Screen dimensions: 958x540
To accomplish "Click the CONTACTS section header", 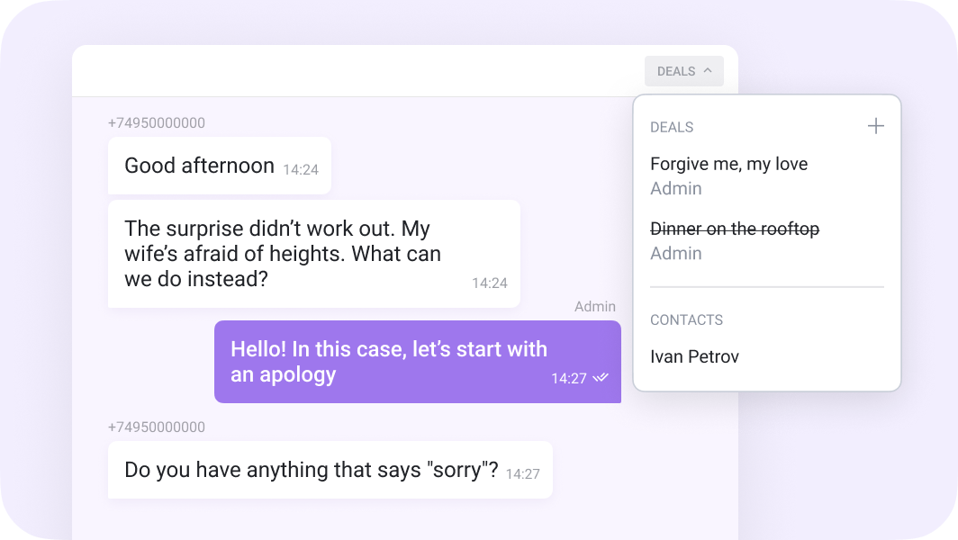I will click(686, 319).
